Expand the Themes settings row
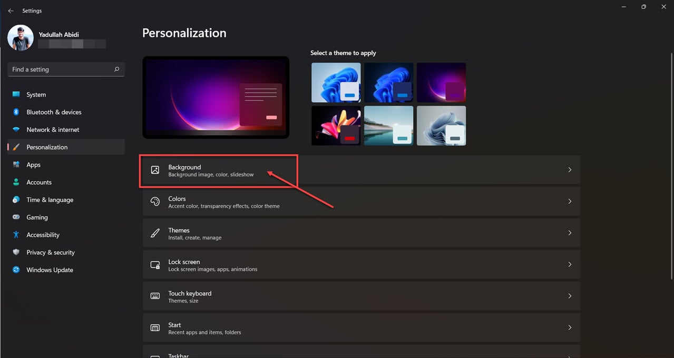 point(361,233)
